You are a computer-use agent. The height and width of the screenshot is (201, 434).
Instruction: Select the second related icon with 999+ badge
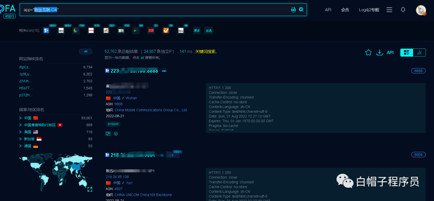point(61,30)
